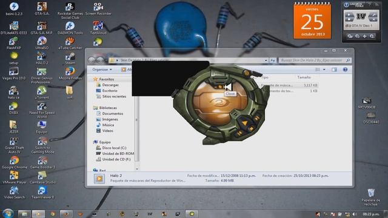
Task: Click the play button on Halo 2 skin
Action: 244,123
